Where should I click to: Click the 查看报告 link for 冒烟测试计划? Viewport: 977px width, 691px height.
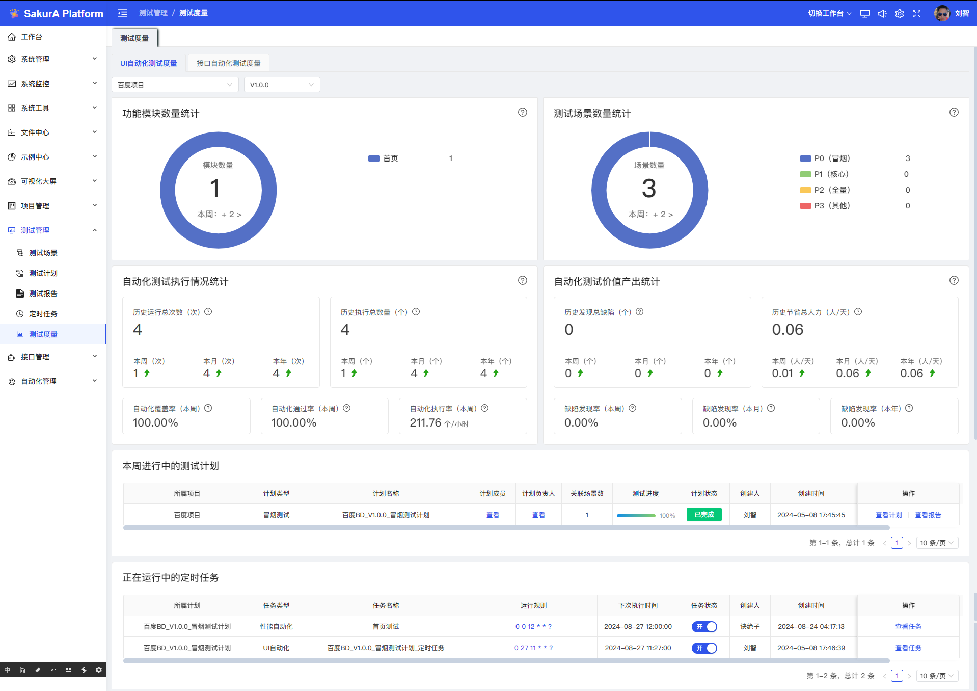(x=928, y=515)
